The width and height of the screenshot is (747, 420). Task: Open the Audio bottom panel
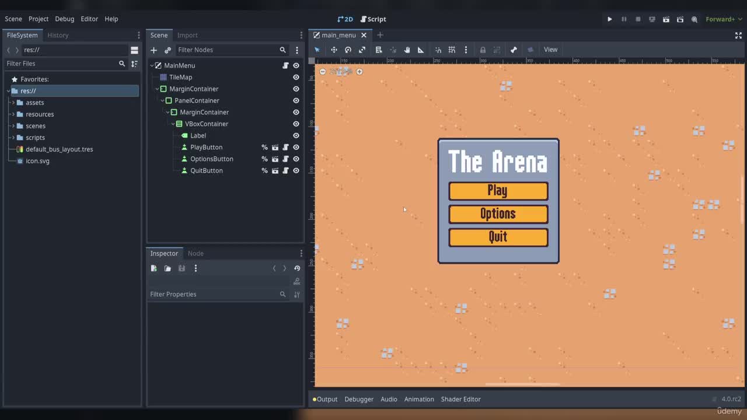[389, 399]
